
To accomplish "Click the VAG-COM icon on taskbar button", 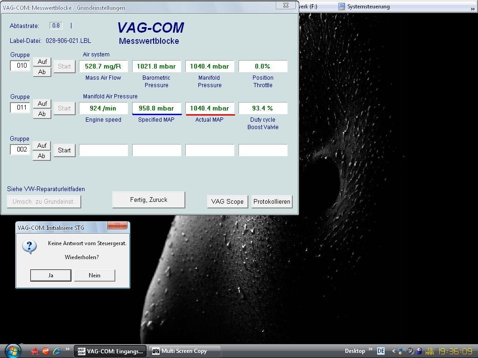I will [x=81, y=351].
